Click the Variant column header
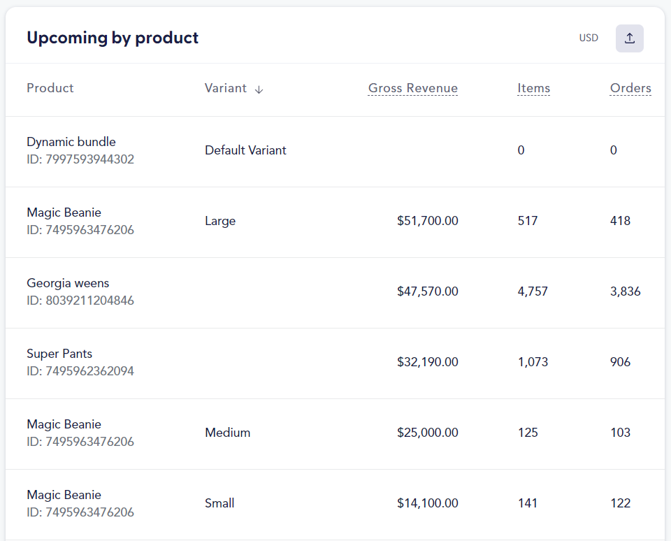This screenshot has height=541, width=671. (225, 88)
